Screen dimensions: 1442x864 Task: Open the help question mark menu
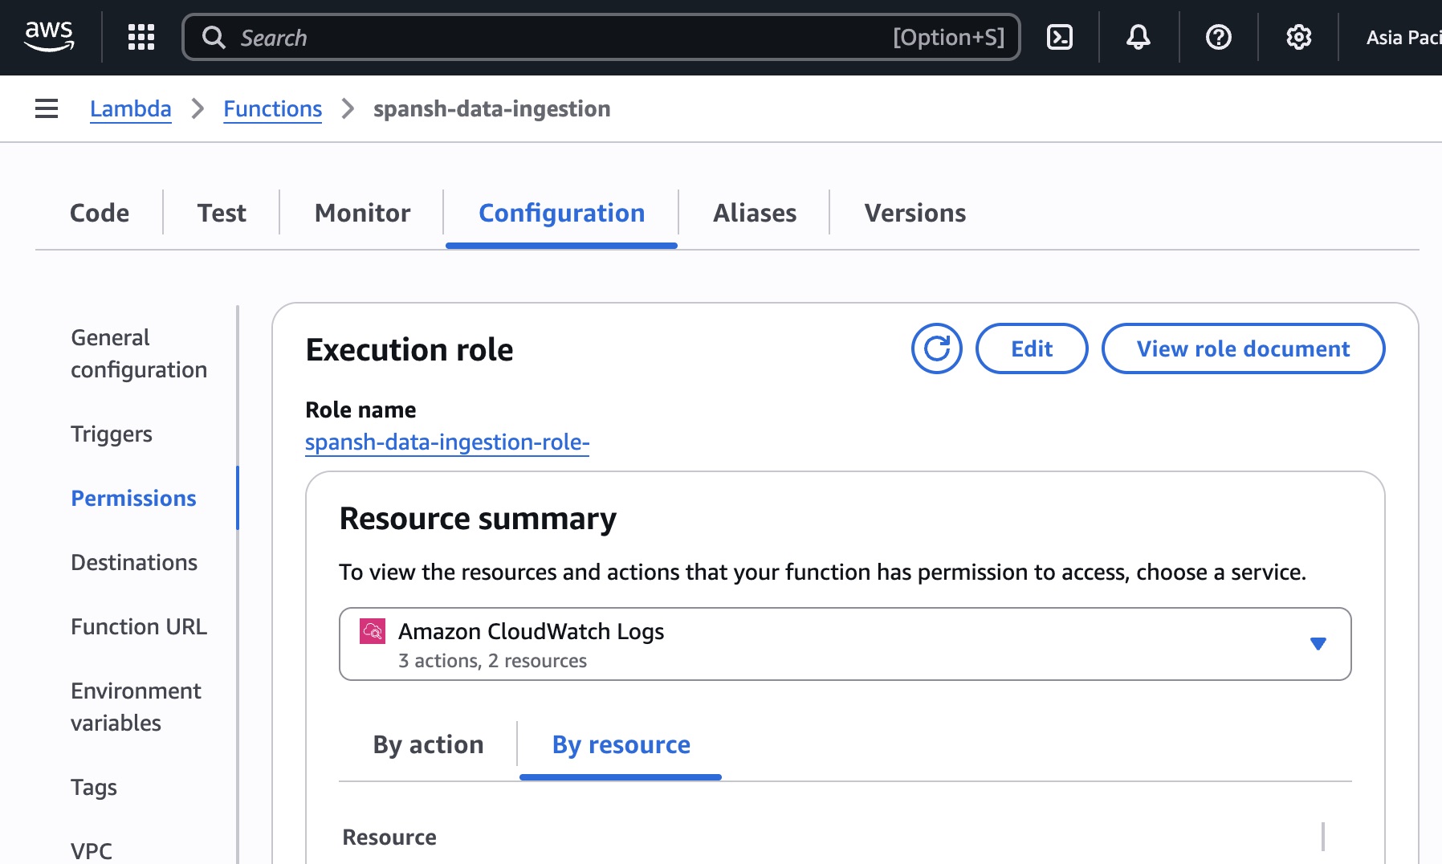click(x=1218, y=37)
